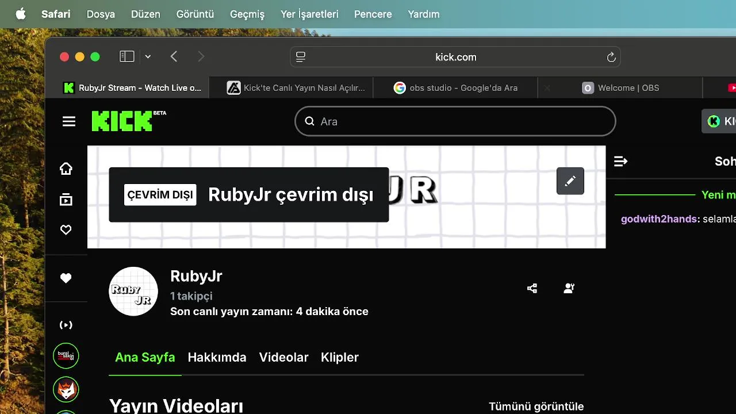
Task: Open the Görüntü menu
Action: 195,14
